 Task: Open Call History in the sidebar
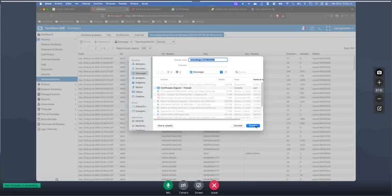pos(48,54)
